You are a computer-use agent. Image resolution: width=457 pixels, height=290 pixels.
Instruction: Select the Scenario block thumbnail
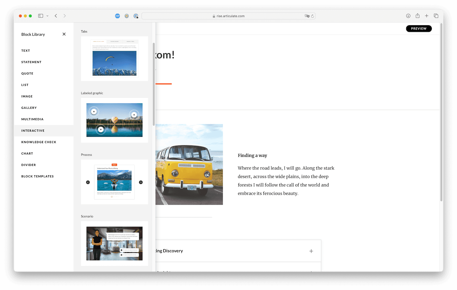pyautogui.click(x=114, y=243)
